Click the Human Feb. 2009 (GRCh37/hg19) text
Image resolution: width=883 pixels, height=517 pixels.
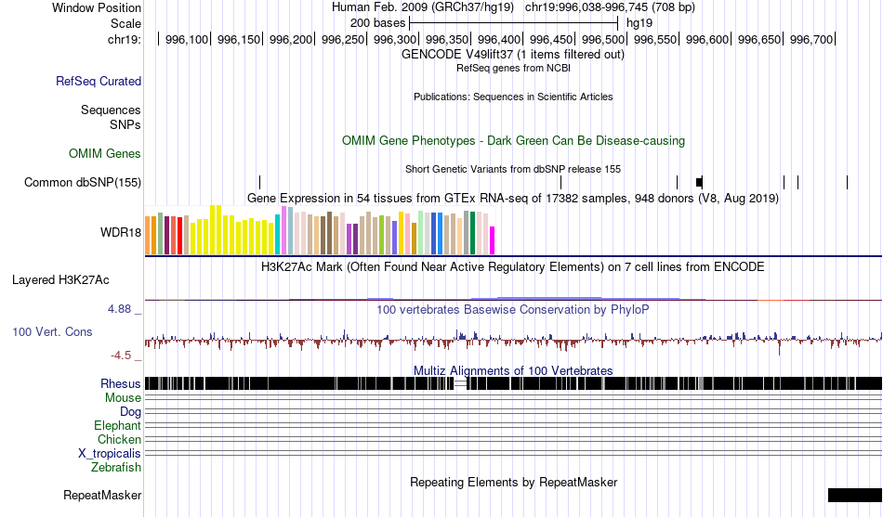[x=422, y=7]
